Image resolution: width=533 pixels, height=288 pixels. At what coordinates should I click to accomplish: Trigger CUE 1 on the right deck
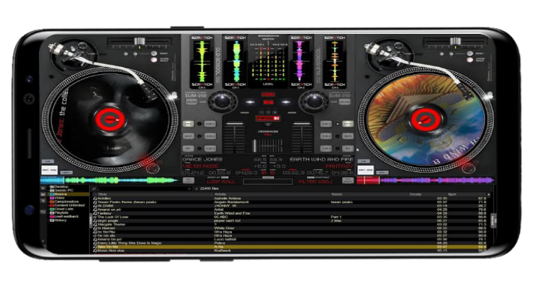pyautogui.click(x=326, y=124)
